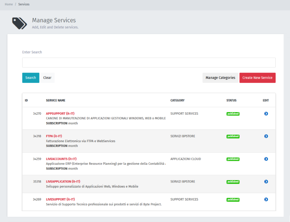
Task: Click the EDIT column header
Action: [x=266, y=100]
